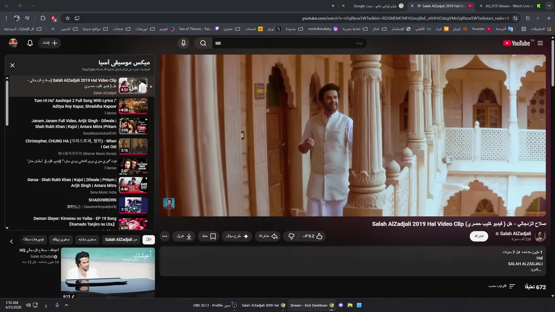Viewport: 555px width, 312px height.
Task: Open the Youtube bookmark in bookmarks bar
Action: [x=481, y=29]
